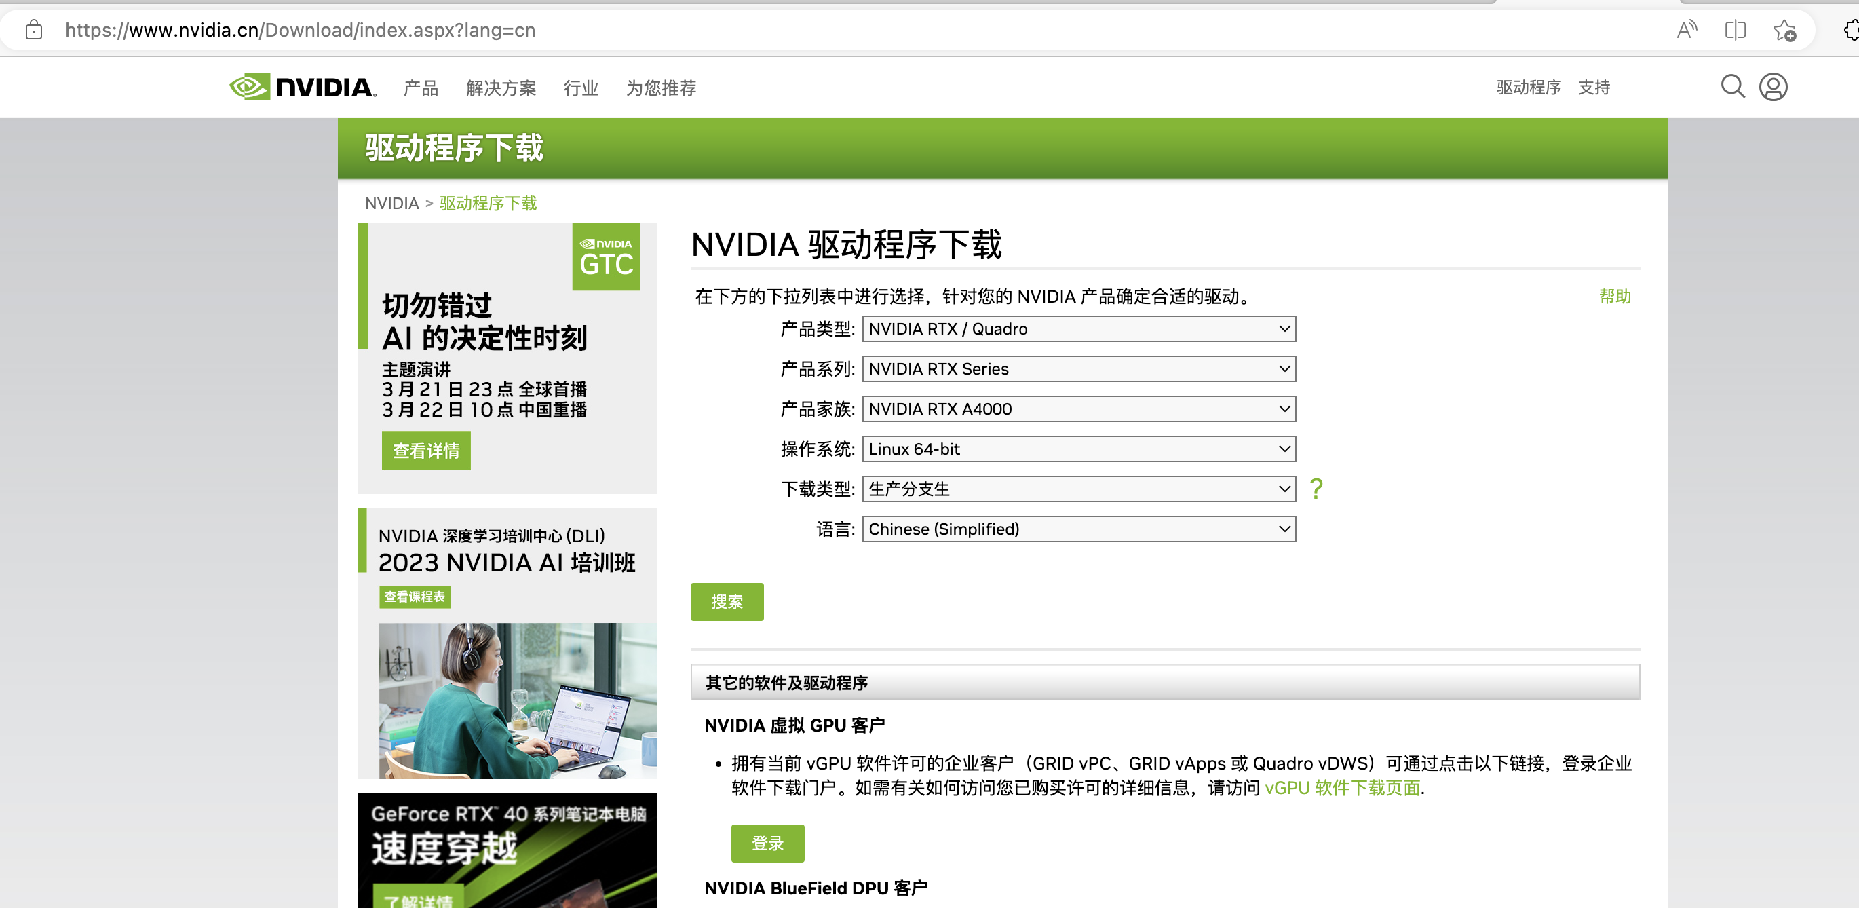The height and width of the screenshot is (908, 1859).
Task: Open the 行业 navigation menu
Action: pos(581,88)
